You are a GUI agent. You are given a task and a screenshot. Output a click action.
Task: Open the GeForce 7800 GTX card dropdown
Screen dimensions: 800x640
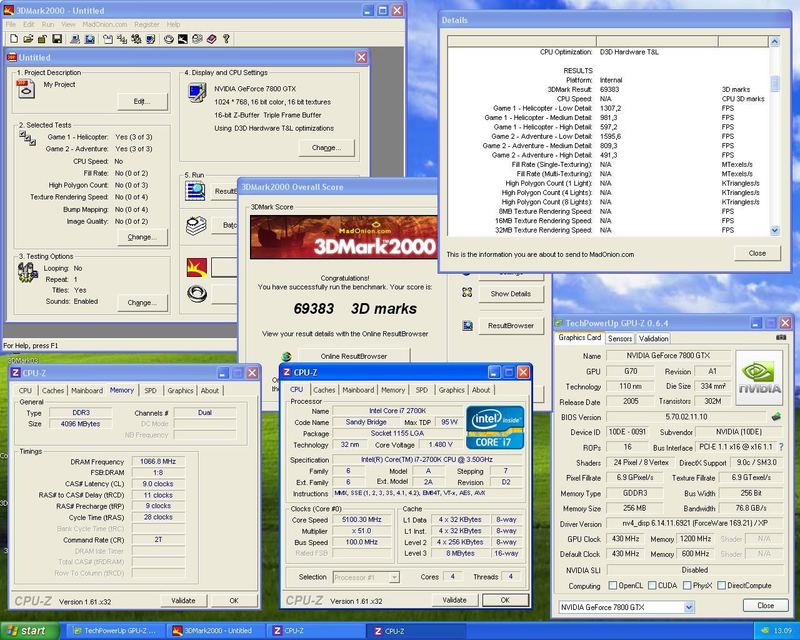[x=689, y=607]
